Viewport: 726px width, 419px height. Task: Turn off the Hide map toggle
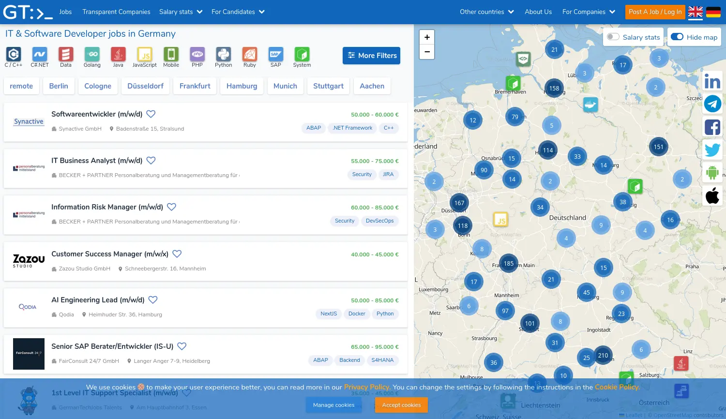click(677, 37)
